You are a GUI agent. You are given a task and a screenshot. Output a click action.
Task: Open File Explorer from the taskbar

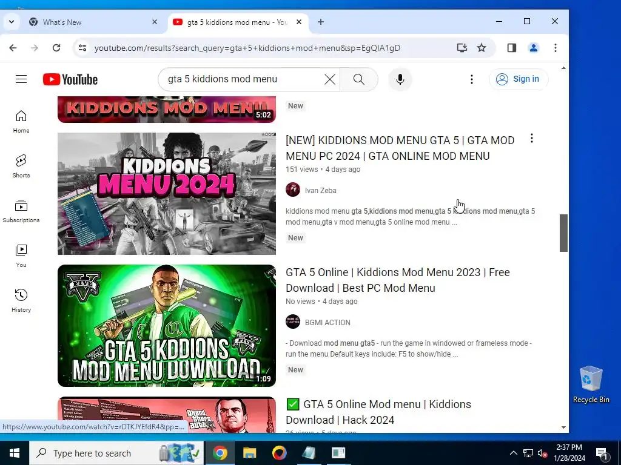tap(249, 453)
